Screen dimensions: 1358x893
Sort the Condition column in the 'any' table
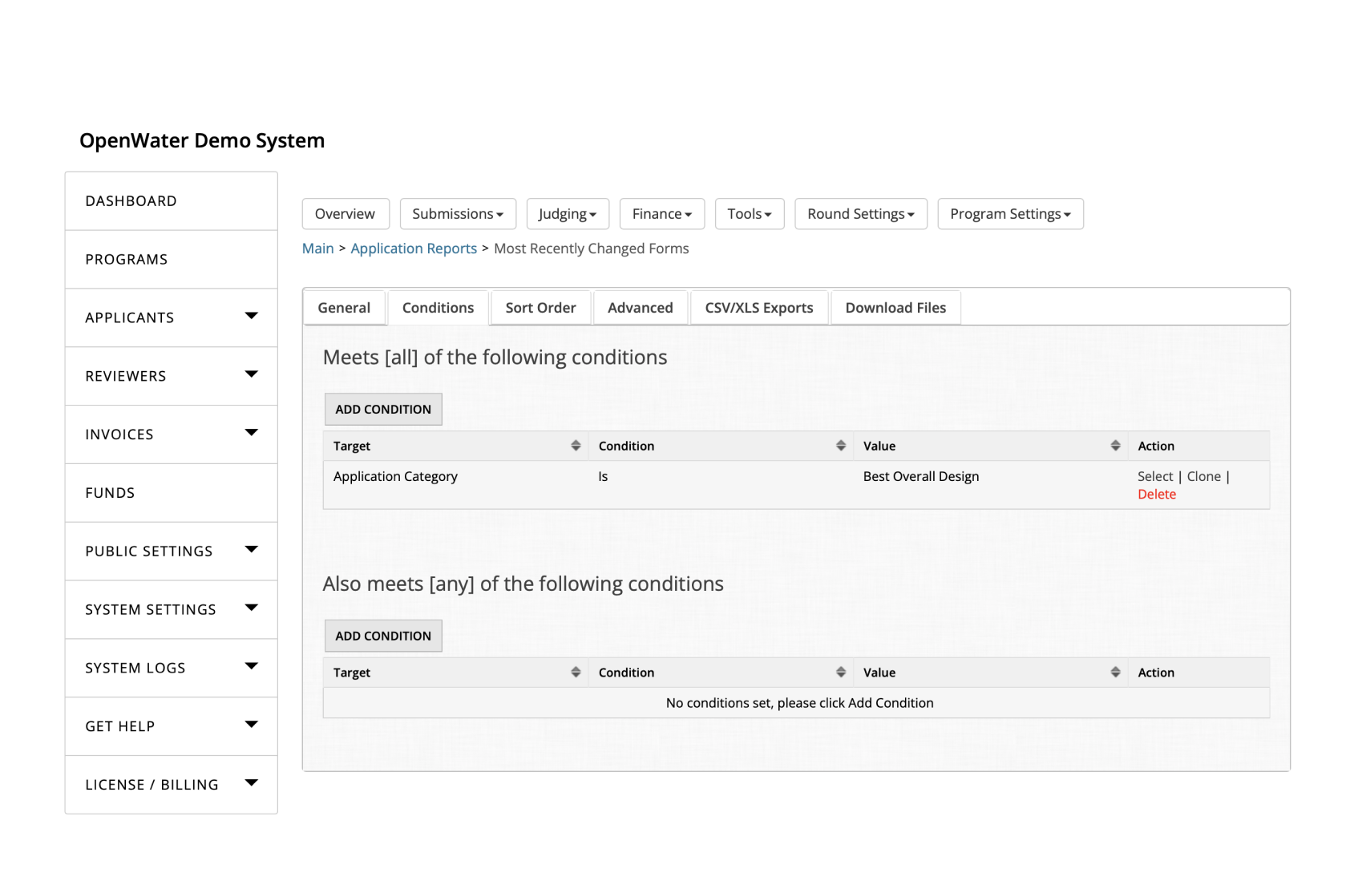tap(841, 672)
